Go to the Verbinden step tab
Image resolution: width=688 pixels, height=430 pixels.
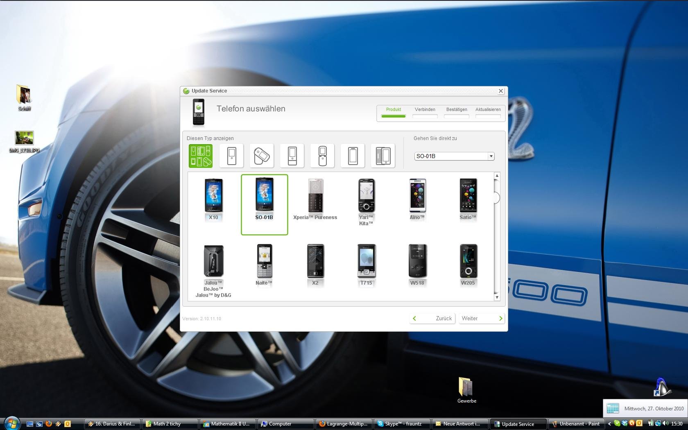425,112
